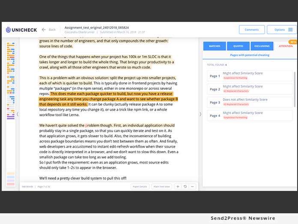
Task: Open Page 1 Suspicious Formatting result
Action: coord(249,76)
